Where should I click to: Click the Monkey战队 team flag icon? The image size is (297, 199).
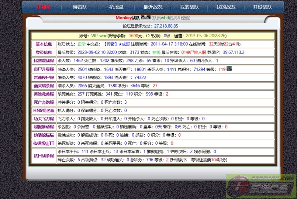click(x=145, y=18)
